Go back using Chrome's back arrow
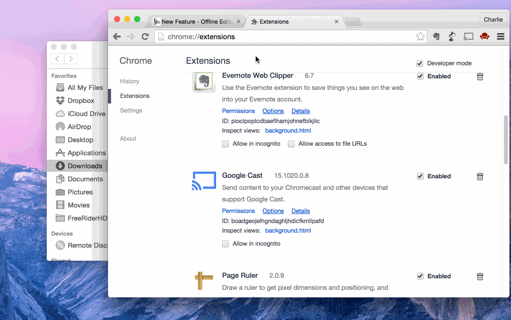The width and height of the screenshot is (511, 320). click(x=117, y=37)
